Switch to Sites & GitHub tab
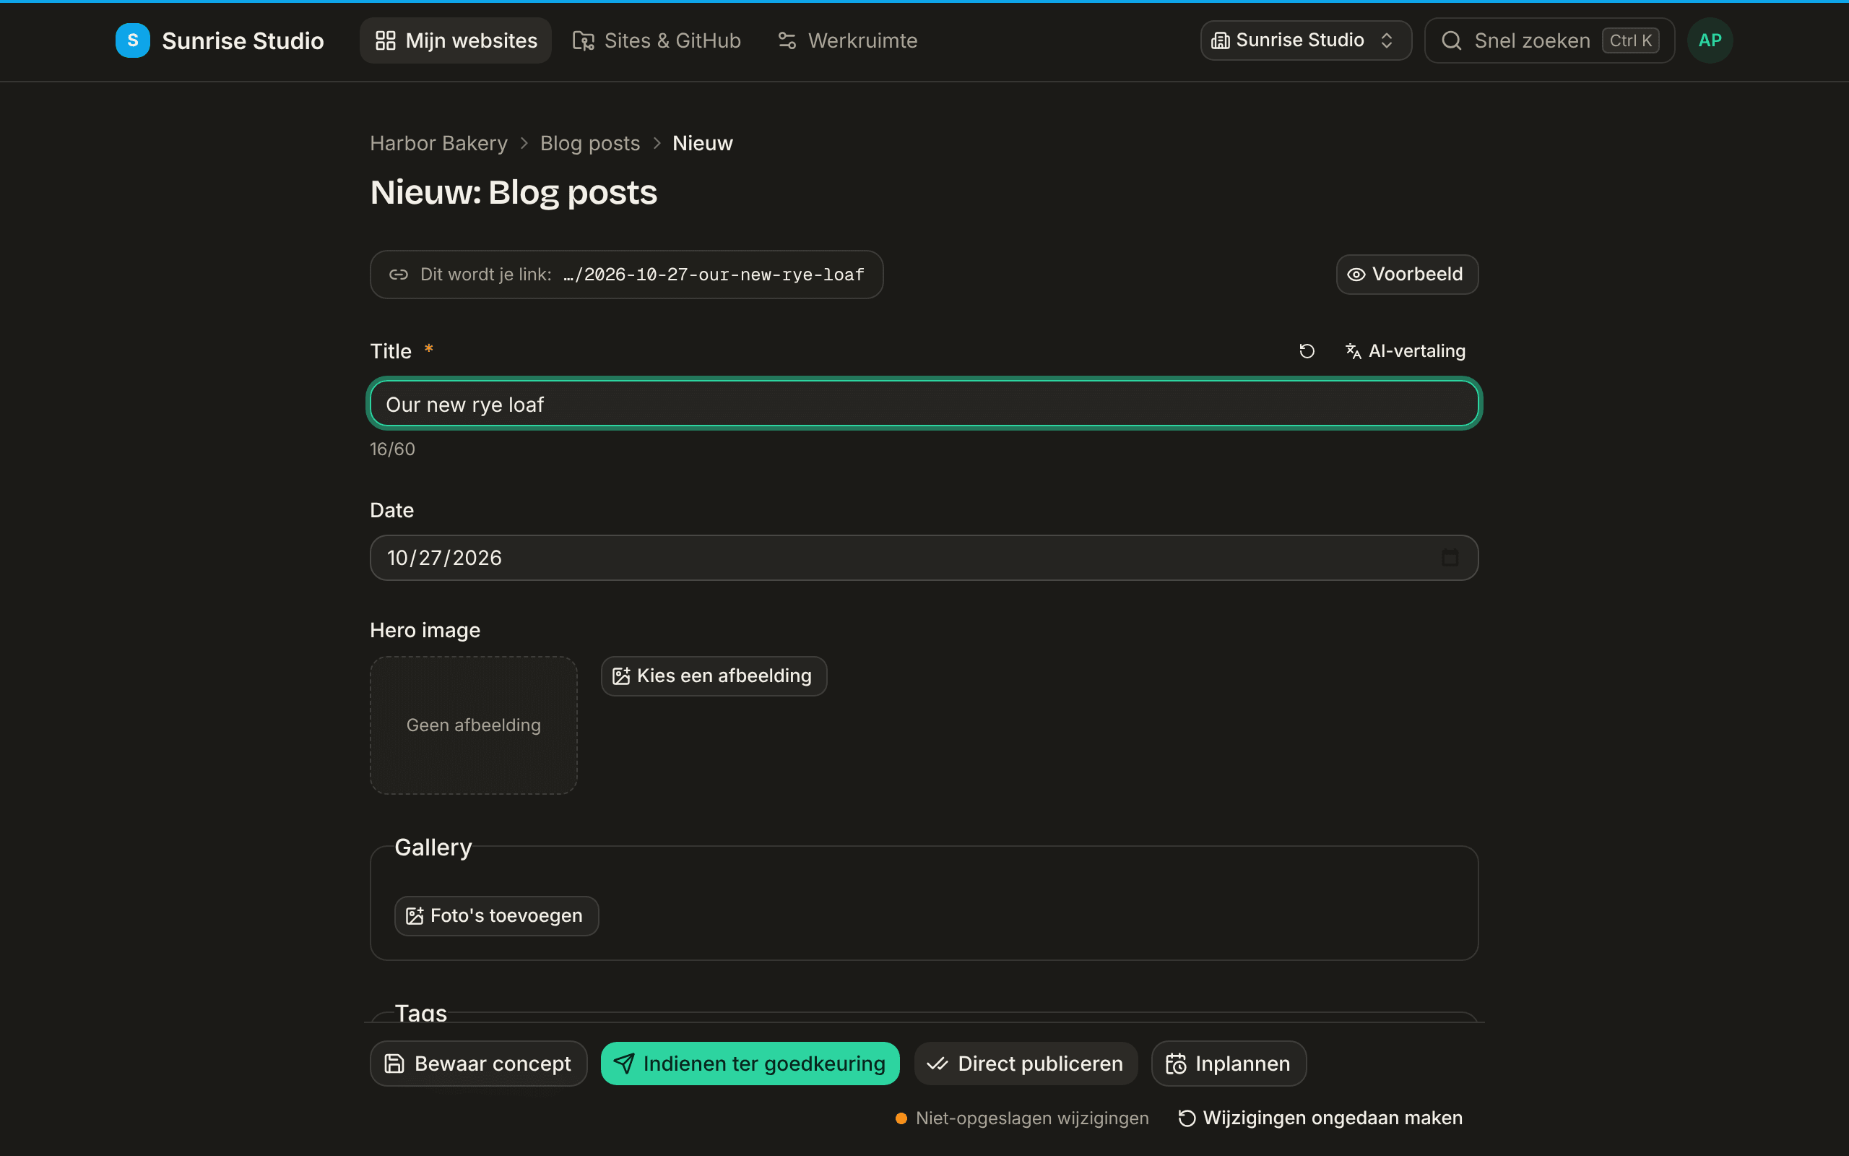 coord(657,40)
